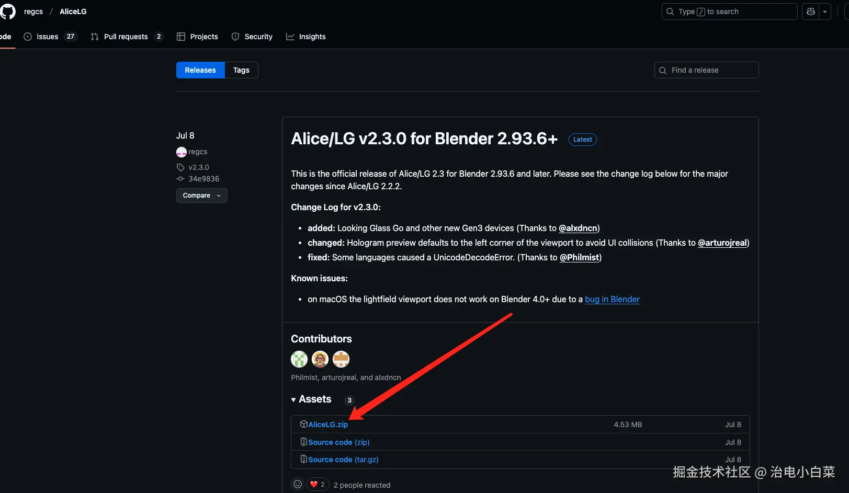849x493 pixels.
Task: Click the Latest badge
Action: tap(582, 140)
